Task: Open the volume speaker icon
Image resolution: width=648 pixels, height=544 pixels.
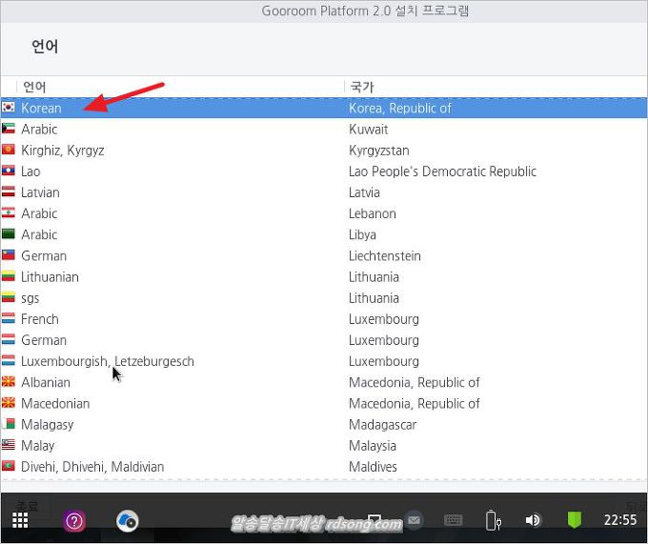Action: coord(533,520)
